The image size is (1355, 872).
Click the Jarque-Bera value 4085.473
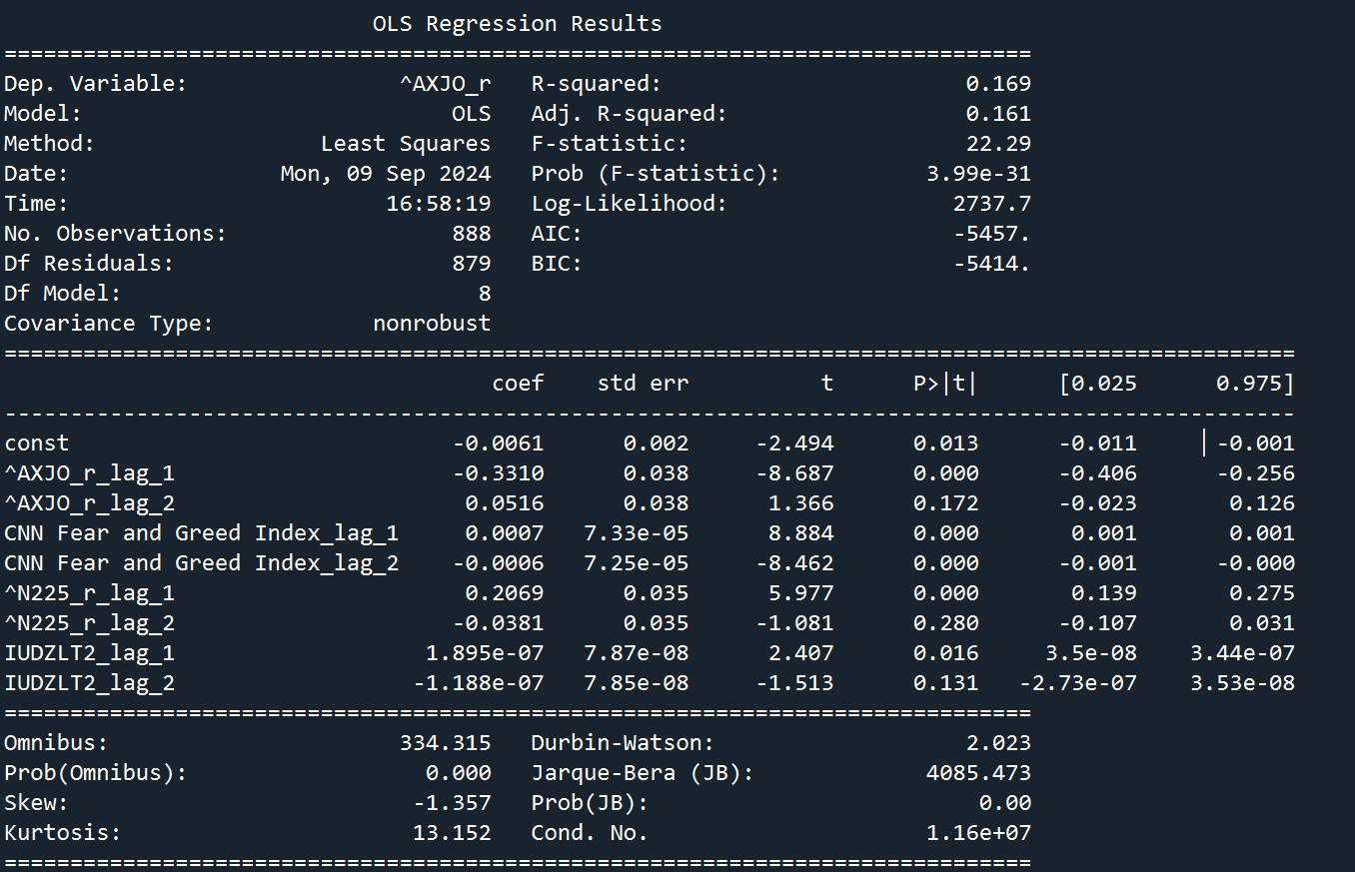tap(979, 773)
